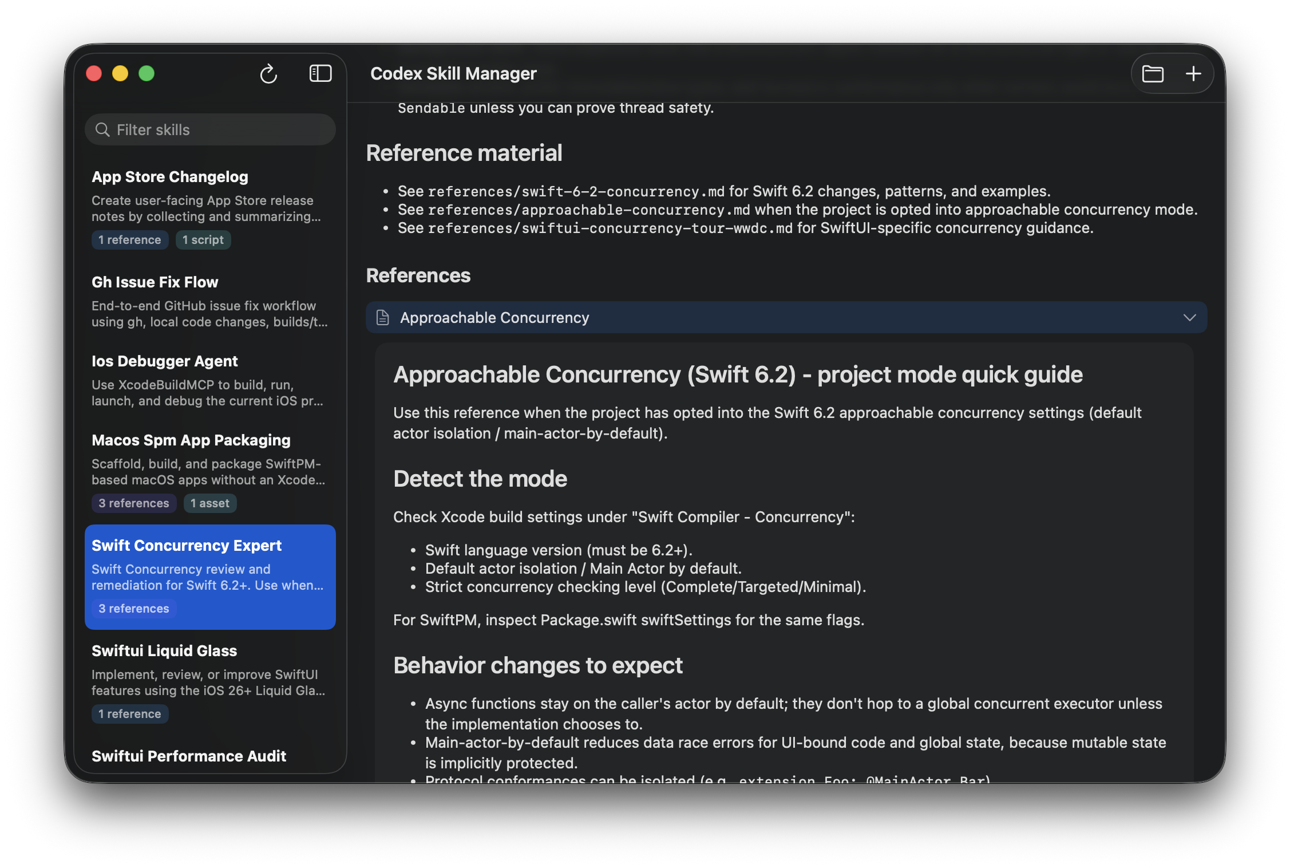
Task: Toggle the sidebar visibility icon
Action: (320, 73)
